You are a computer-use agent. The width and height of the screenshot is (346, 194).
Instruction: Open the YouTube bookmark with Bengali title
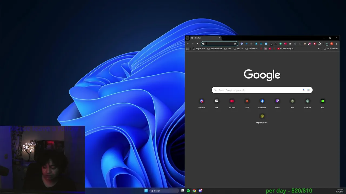286,49
